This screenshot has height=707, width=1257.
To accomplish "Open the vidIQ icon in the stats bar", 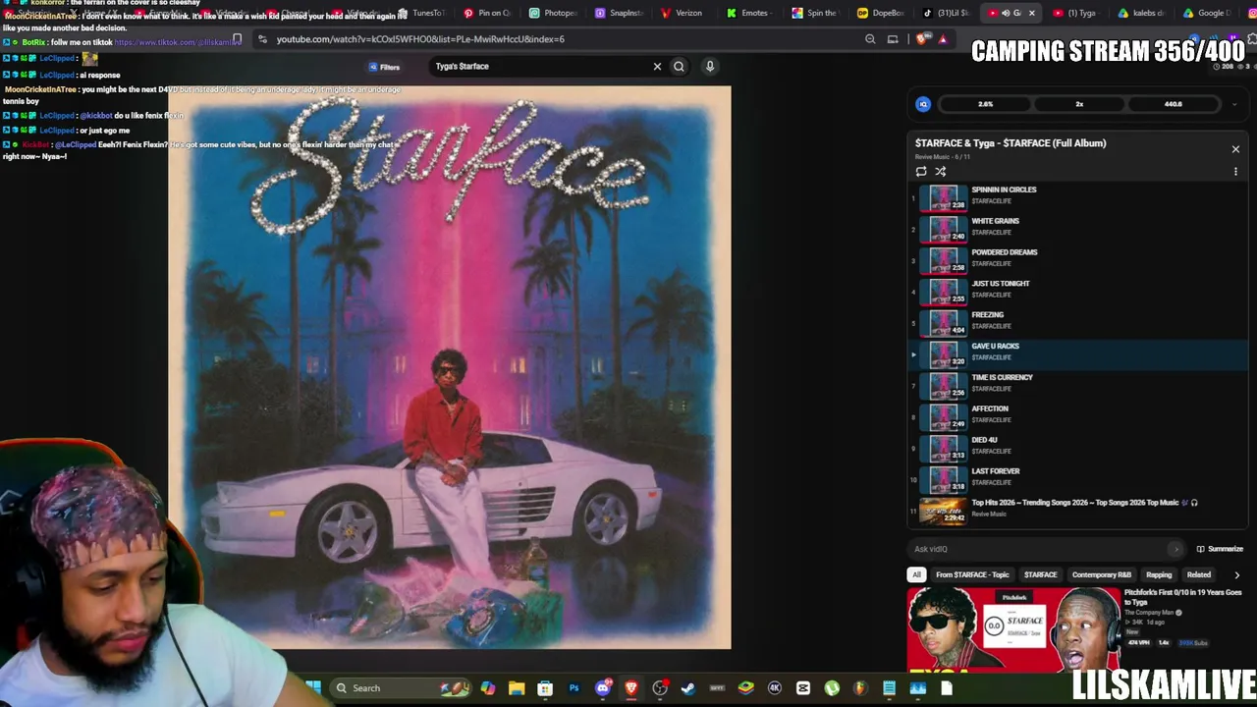I will point(923,104).
